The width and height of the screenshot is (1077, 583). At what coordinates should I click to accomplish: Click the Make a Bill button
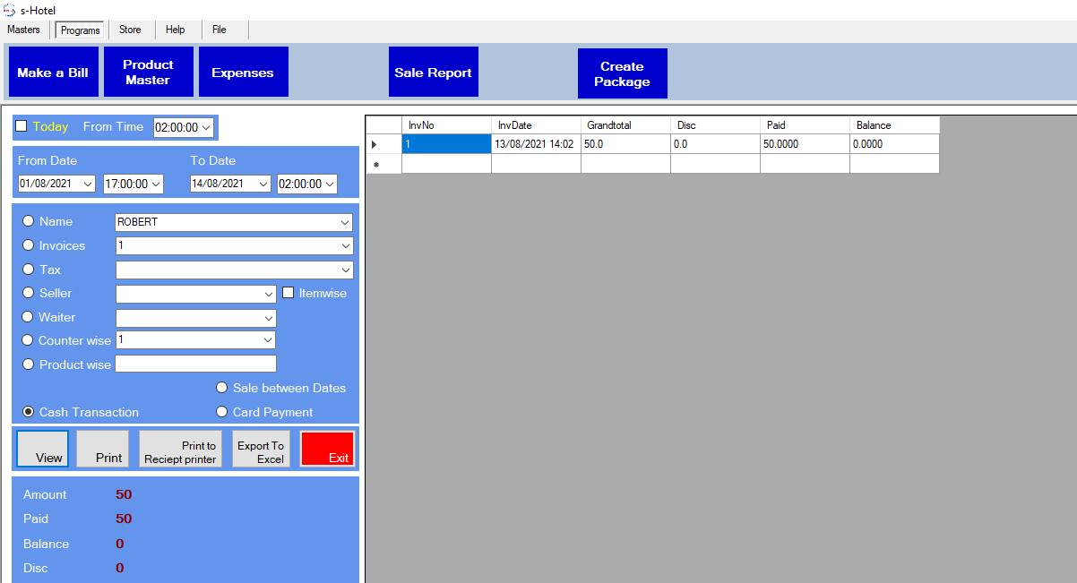click(53, 73)
